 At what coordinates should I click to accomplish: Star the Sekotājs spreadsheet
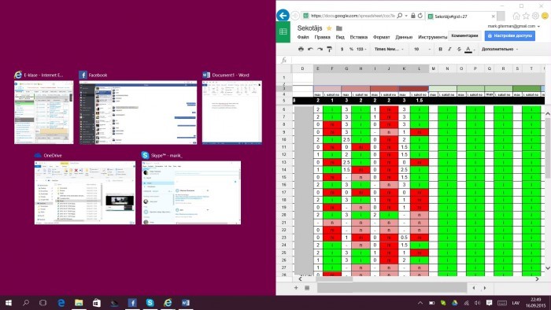329,28
